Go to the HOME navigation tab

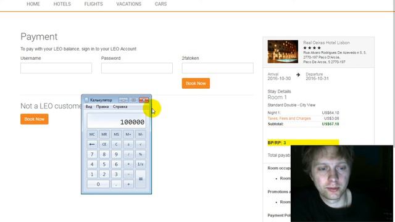pyautogui.click(x=33, y=4)
